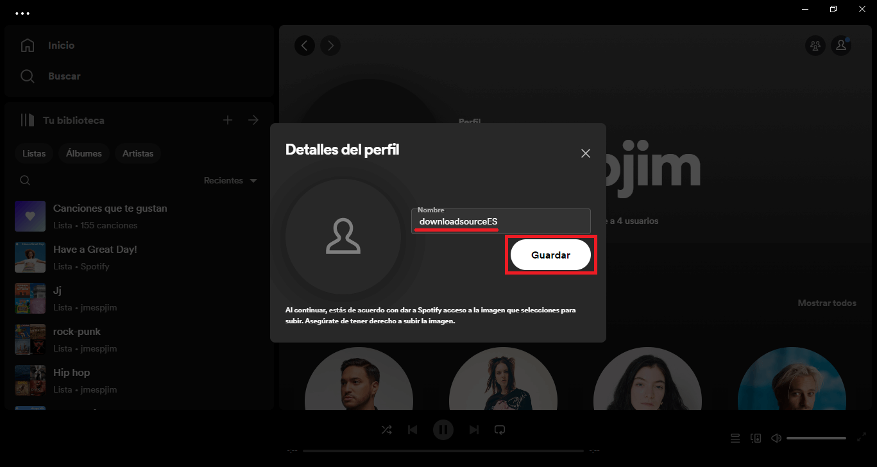Search within library magnifier icon
Screen dimensions: 877x467
coord(25,180)
